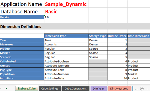Click Regular type cell in Scenario row
Viewport: 150px width, 91px height.
pyautogui.click(x=66, y=57)
